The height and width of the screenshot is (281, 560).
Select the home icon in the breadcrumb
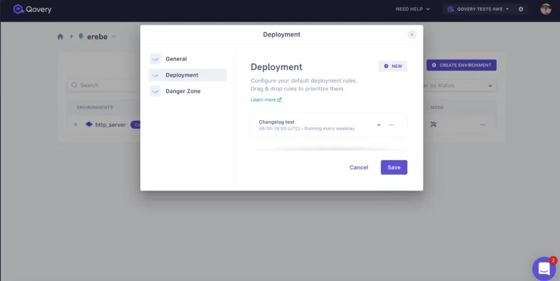tap(60, 36)
